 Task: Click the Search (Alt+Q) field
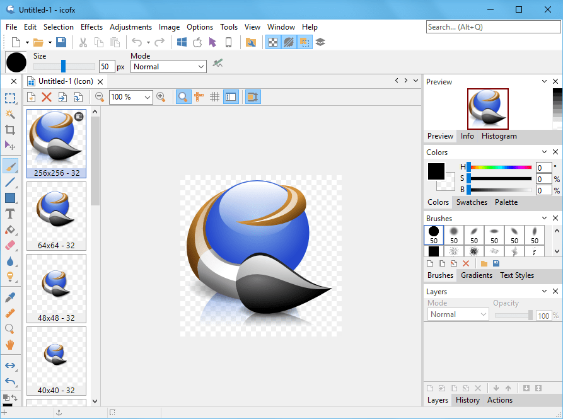pos(494,27)
